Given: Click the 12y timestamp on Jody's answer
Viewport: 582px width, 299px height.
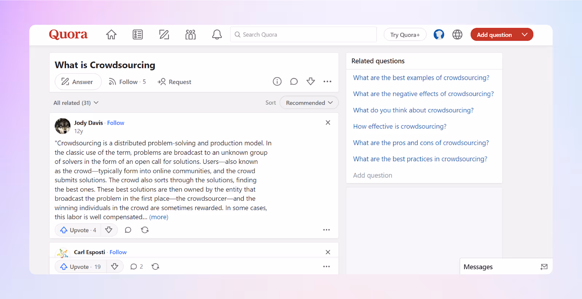Looking at the screenshot, I should pos(79,131).
